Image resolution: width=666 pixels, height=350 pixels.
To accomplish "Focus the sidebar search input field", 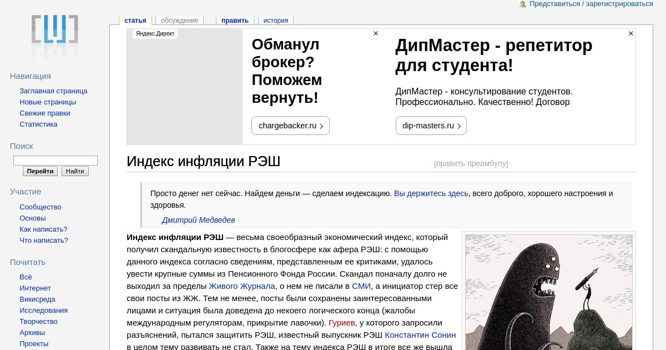I will pos(56,161).
